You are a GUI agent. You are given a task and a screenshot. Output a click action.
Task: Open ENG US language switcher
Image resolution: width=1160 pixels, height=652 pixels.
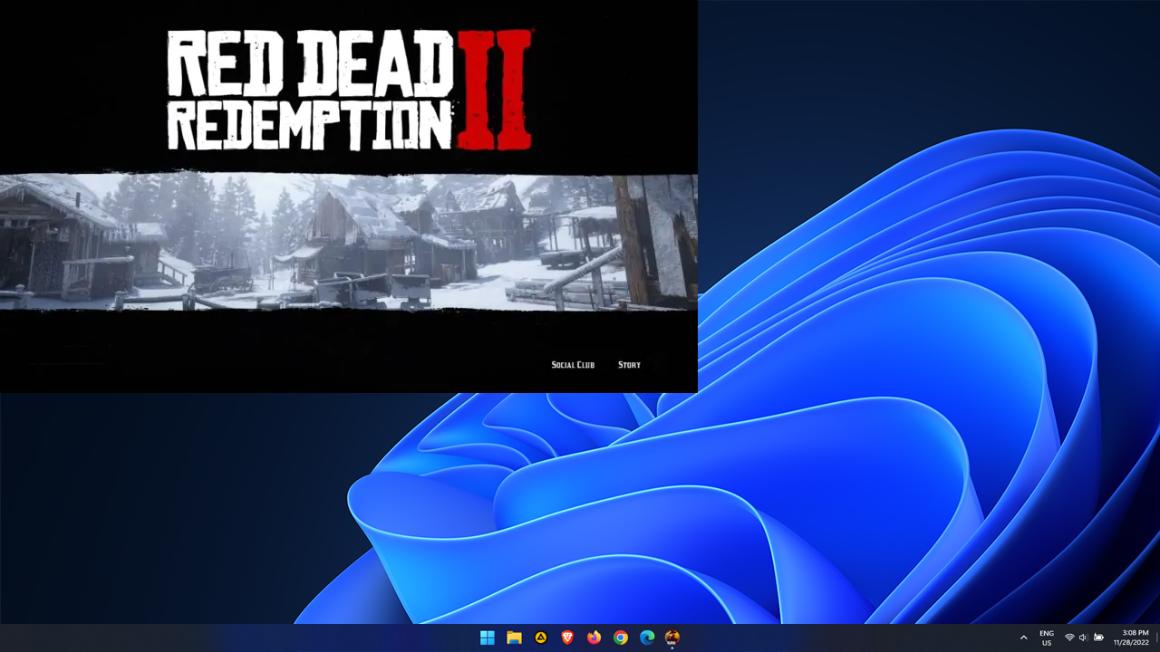[1047, 638]
